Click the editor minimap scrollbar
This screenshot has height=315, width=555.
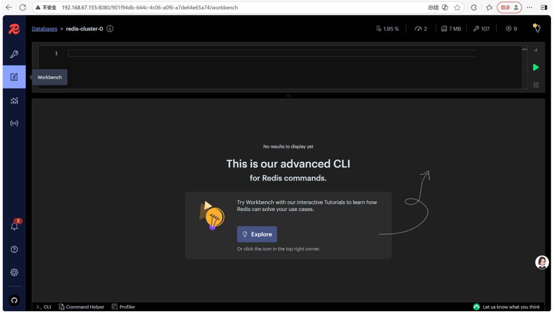point(525,67)
